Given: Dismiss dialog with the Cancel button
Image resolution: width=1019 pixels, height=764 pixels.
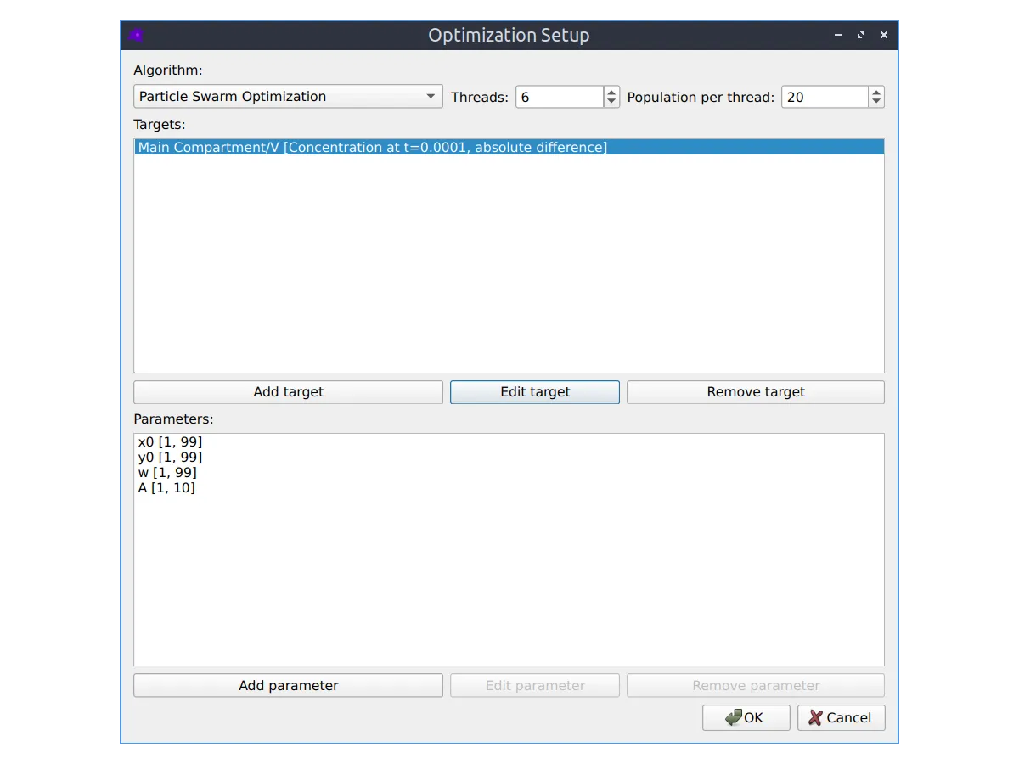Looking at the screenshot, I should 841,717.
